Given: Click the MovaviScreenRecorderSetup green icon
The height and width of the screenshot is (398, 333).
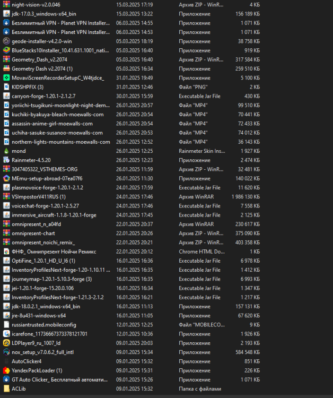Looking at the screenshot, I should 6,77.
